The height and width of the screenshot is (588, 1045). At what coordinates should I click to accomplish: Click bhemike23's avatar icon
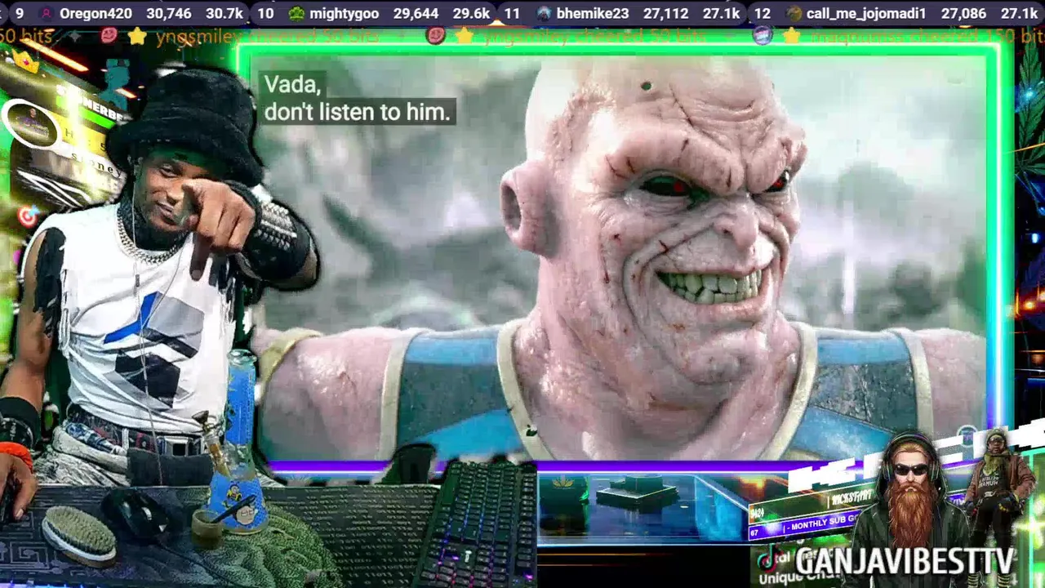point(544,14)
